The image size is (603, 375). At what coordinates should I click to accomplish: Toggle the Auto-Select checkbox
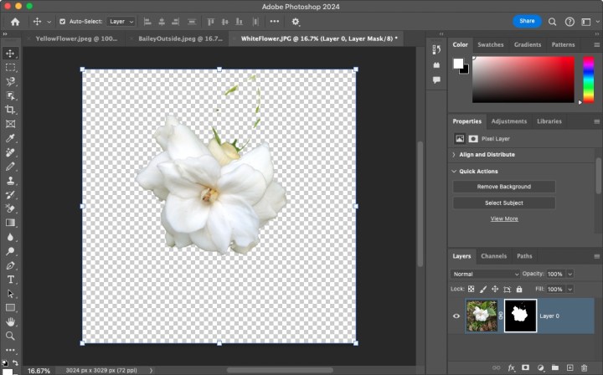coord(62,21)
